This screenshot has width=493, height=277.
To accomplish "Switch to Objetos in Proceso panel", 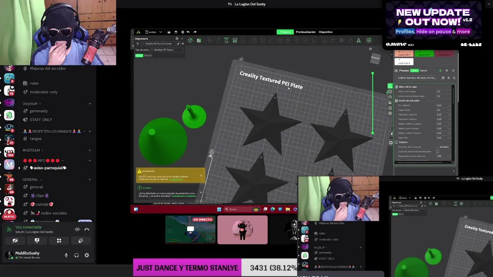I will (423, 70).
